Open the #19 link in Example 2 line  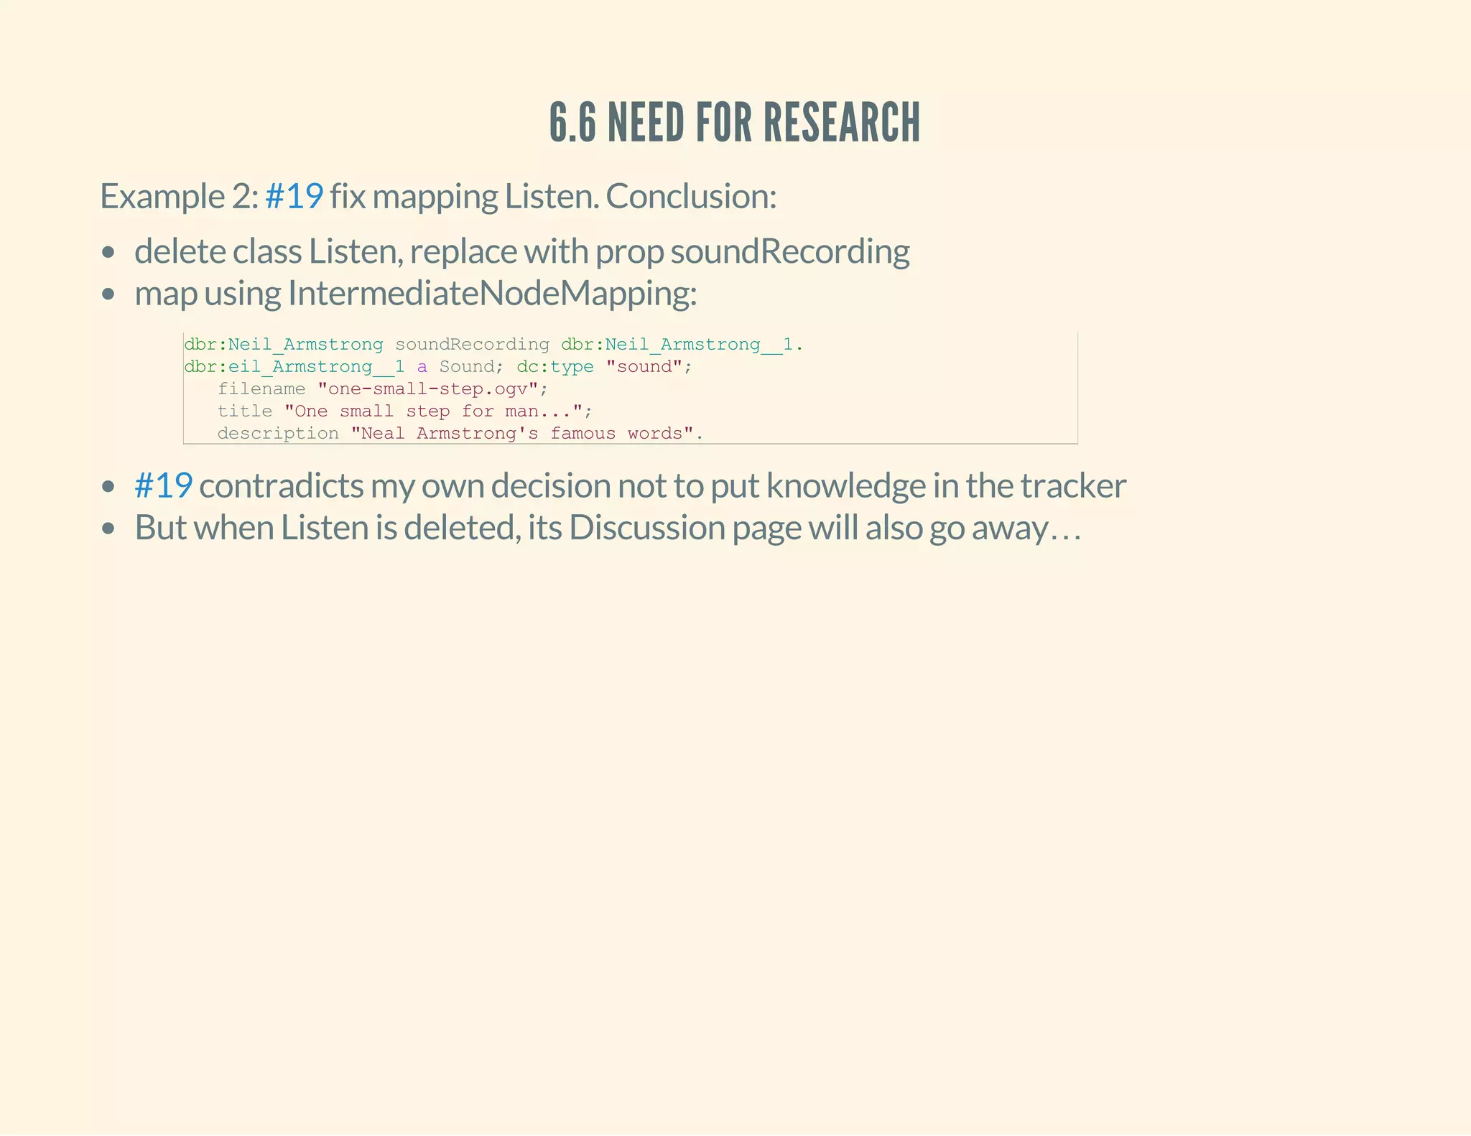(x=294, y=196)
